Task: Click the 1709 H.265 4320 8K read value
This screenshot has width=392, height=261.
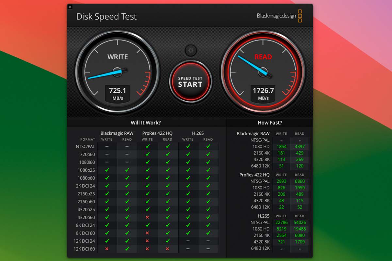Action: point(300,242)
